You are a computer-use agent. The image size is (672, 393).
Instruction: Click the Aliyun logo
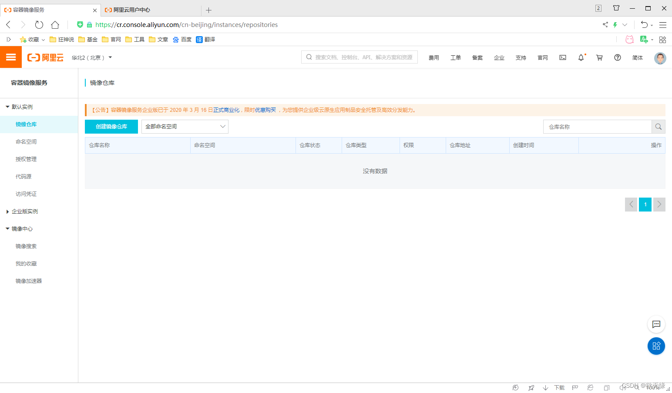point(45,57)
